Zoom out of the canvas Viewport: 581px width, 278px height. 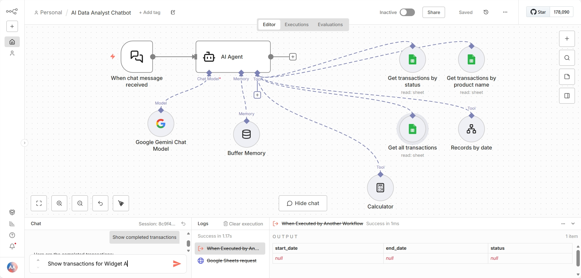click(80, 203)
